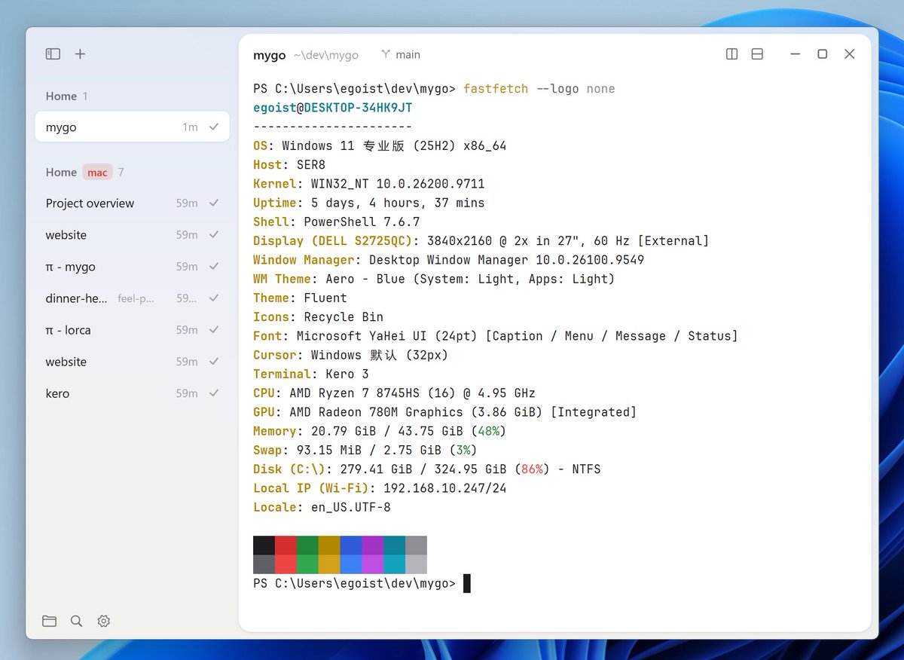Open the first website session
Screen dimensions: 904x660
tap(132, 235)
